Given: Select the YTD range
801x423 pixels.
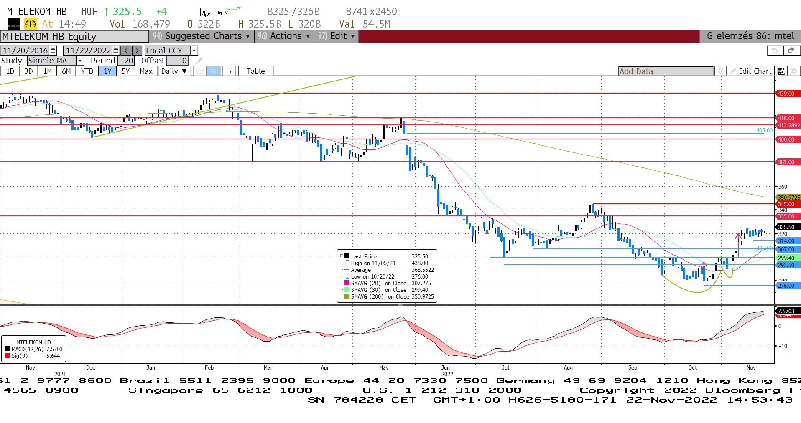Looking at the screenshot, I should point(87,71).
